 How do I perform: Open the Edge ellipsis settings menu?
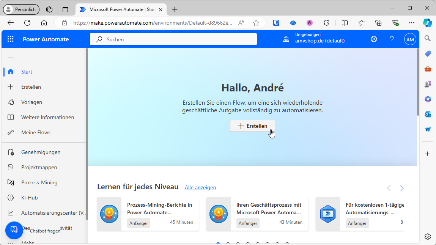pyautogui.click(x=411, y=23)
